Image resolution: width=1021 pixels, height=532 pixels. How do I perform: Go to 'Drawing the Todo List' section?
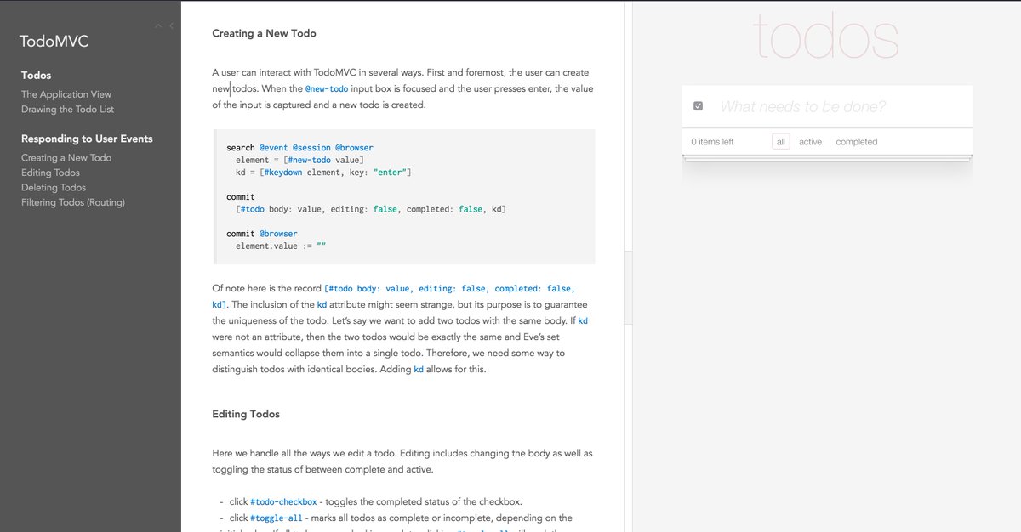67,109
